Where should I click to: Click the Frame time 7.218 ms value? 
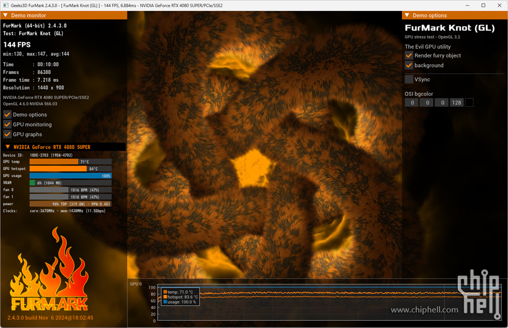(48, 80)
